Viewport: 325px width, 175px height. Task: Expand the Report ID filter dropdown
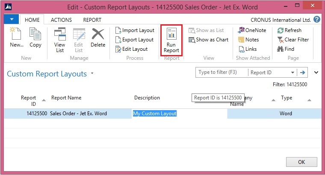click(x=292, y=73)
